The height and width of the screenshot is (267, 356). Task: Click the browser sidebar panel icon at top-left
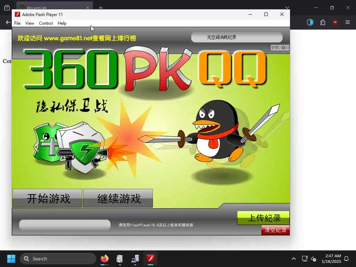pyautogui.click(x=7, y=8)
